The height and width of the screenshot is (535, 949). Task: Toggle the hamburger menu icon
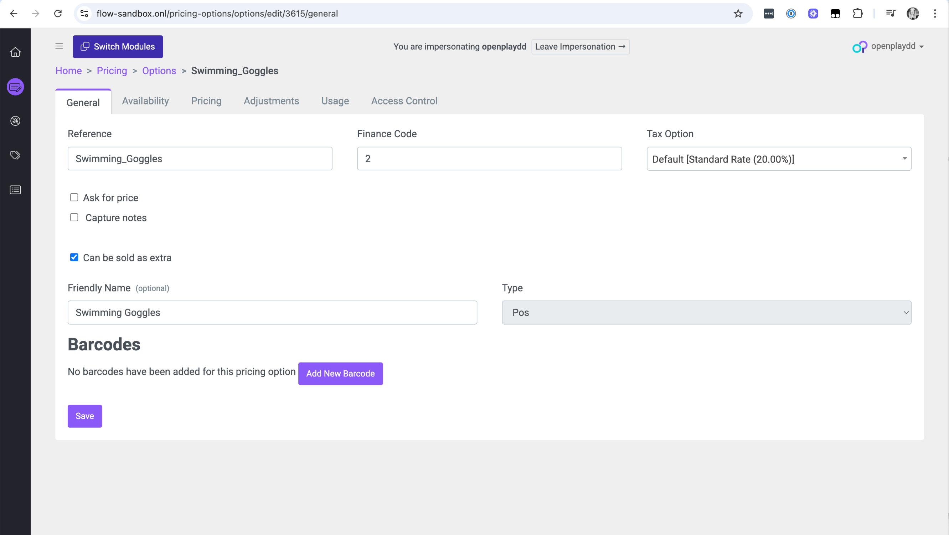[x=59, y=46]
